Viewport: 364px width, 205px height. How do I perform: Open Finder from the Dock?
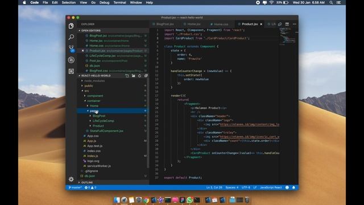tap(117, 200)
